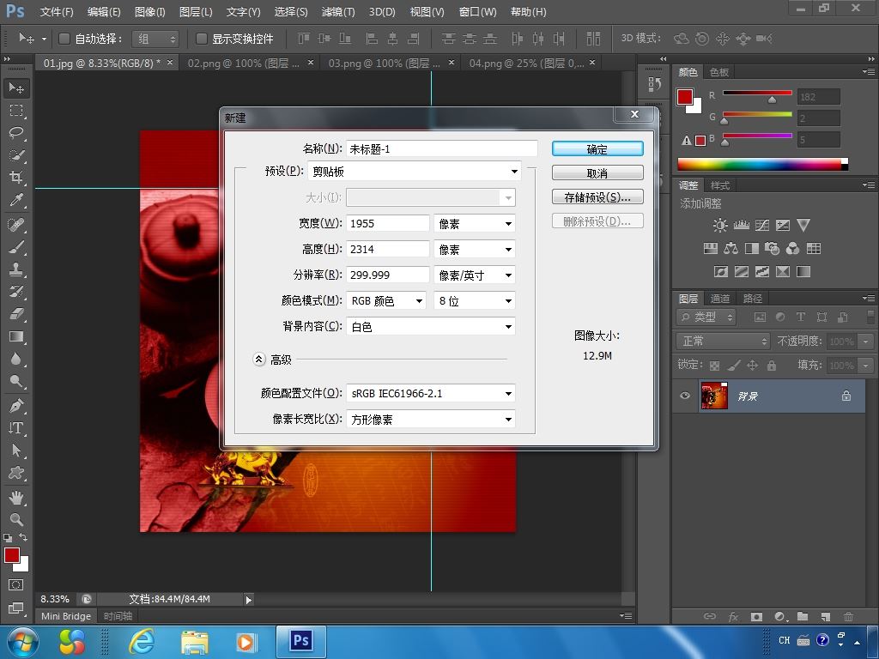
Task: Click the Brightness/Contrast adjustment icon
Action: pyautogui.click(x=719, y=226)
